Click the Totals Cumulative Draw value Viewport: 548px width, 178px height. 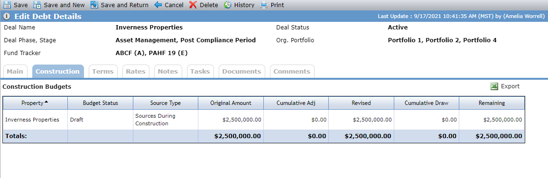pos(447,136)
